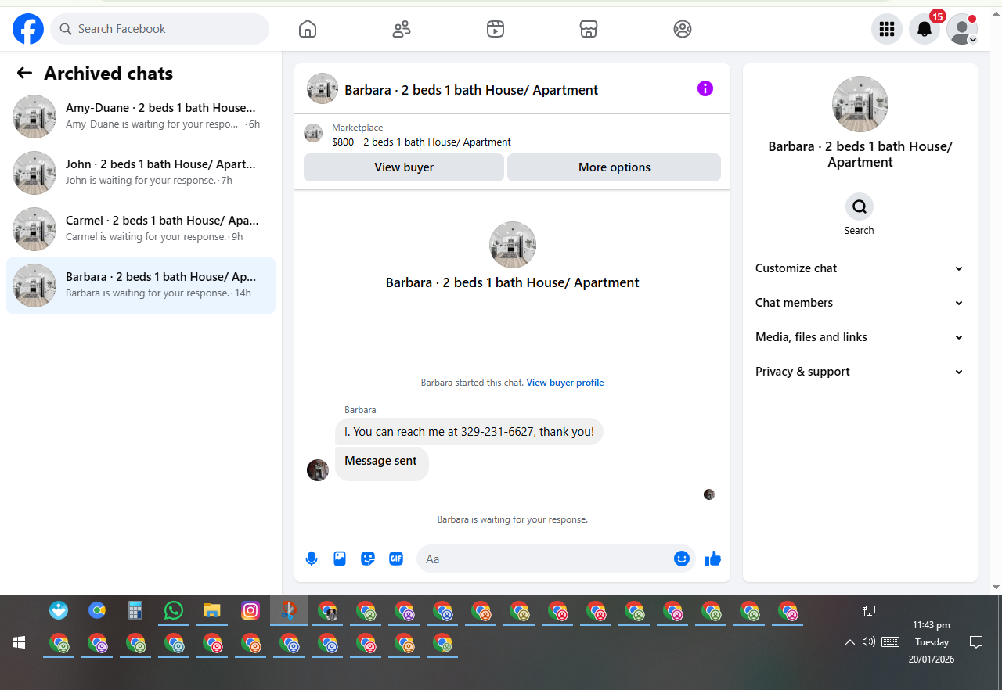The width and height of the screenshot is (1002, 690).
Task: Open the Friends icon in top navigation
Action: 402,29
